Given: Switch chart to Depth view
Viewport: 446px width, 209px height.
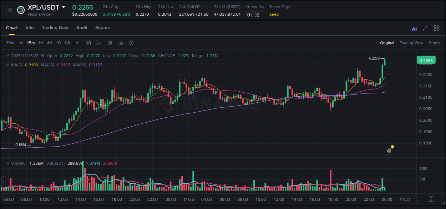Looking at the screenshot, I should pos(434,43).
